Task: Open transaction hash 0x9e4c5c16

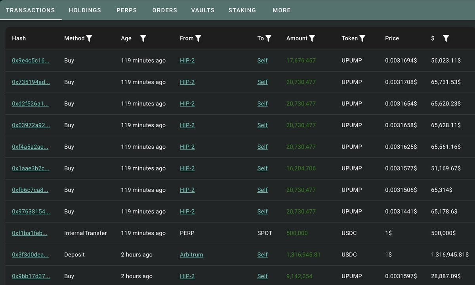Action: pyautogui.click(x=31, y=61)
